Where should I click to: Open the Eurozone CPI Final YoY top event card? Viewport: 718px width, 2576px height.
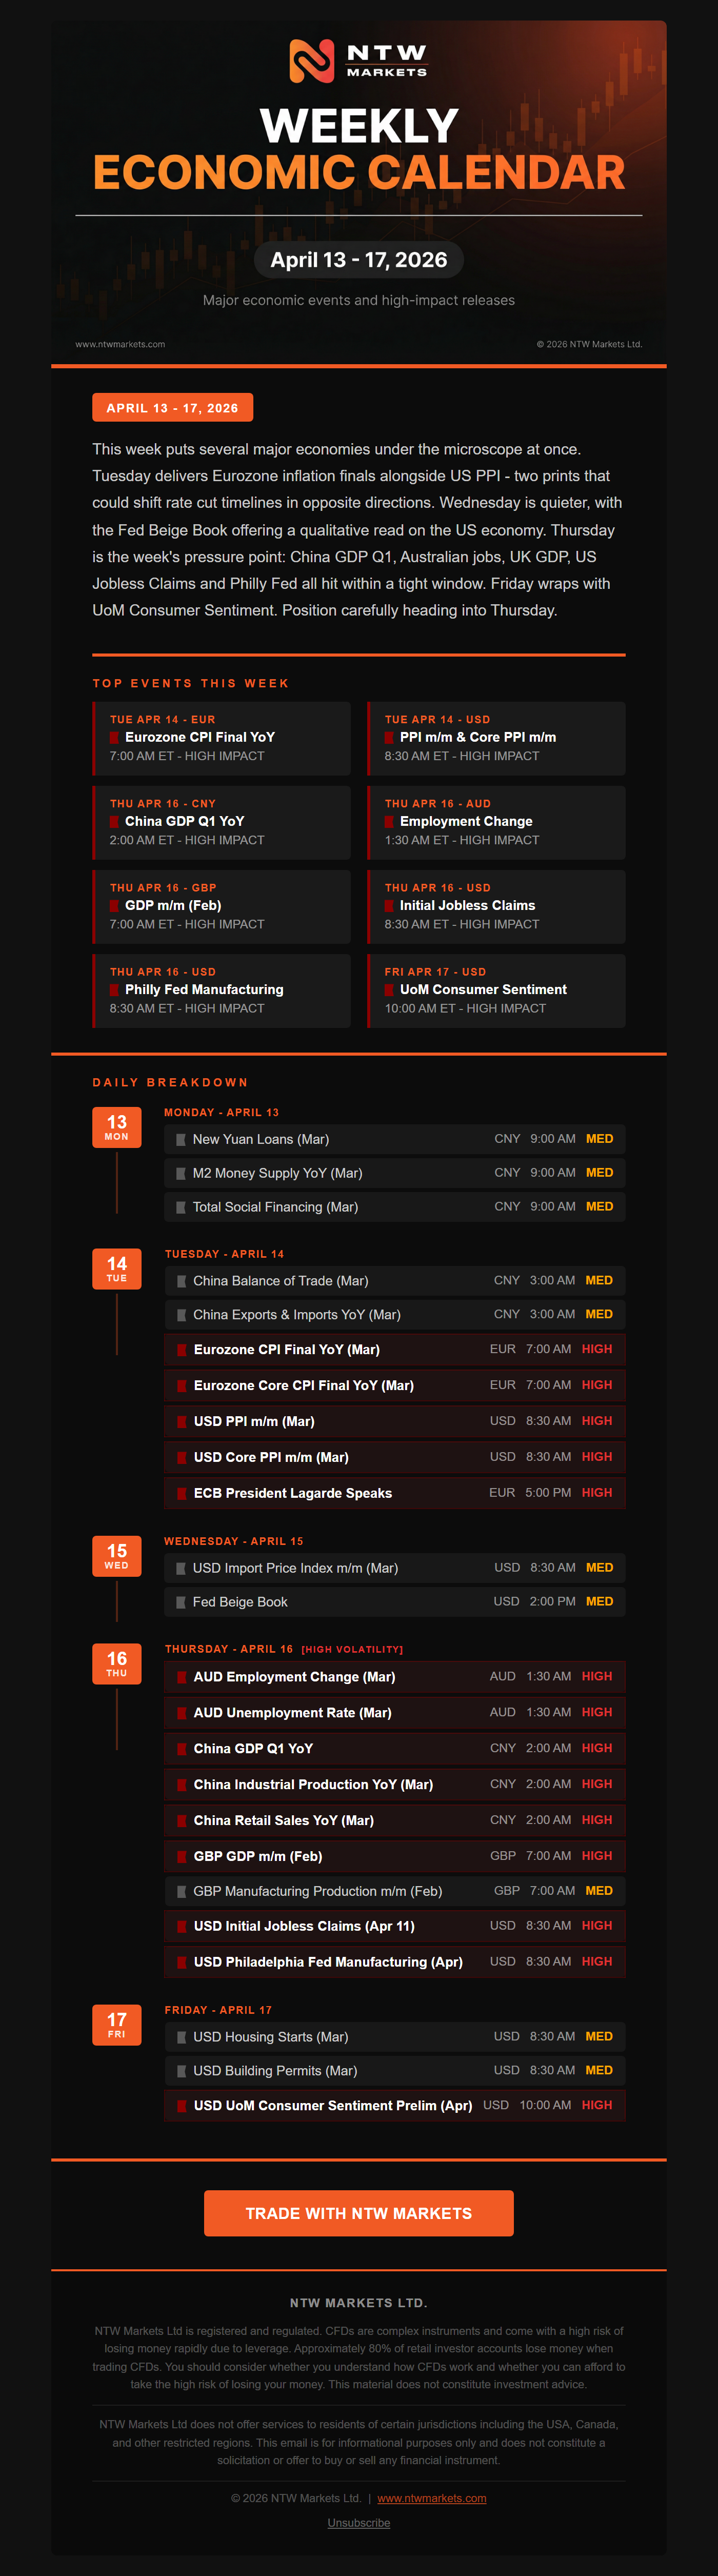click(x=221, y=738)
